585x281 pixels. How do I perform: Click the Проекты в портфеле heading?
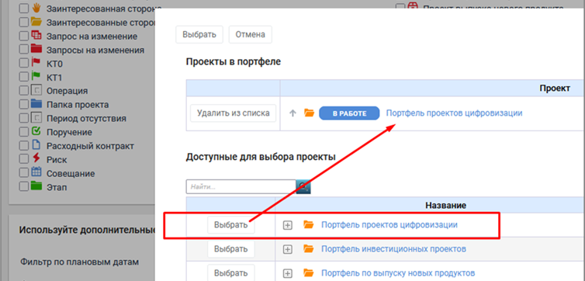point(234,62)
